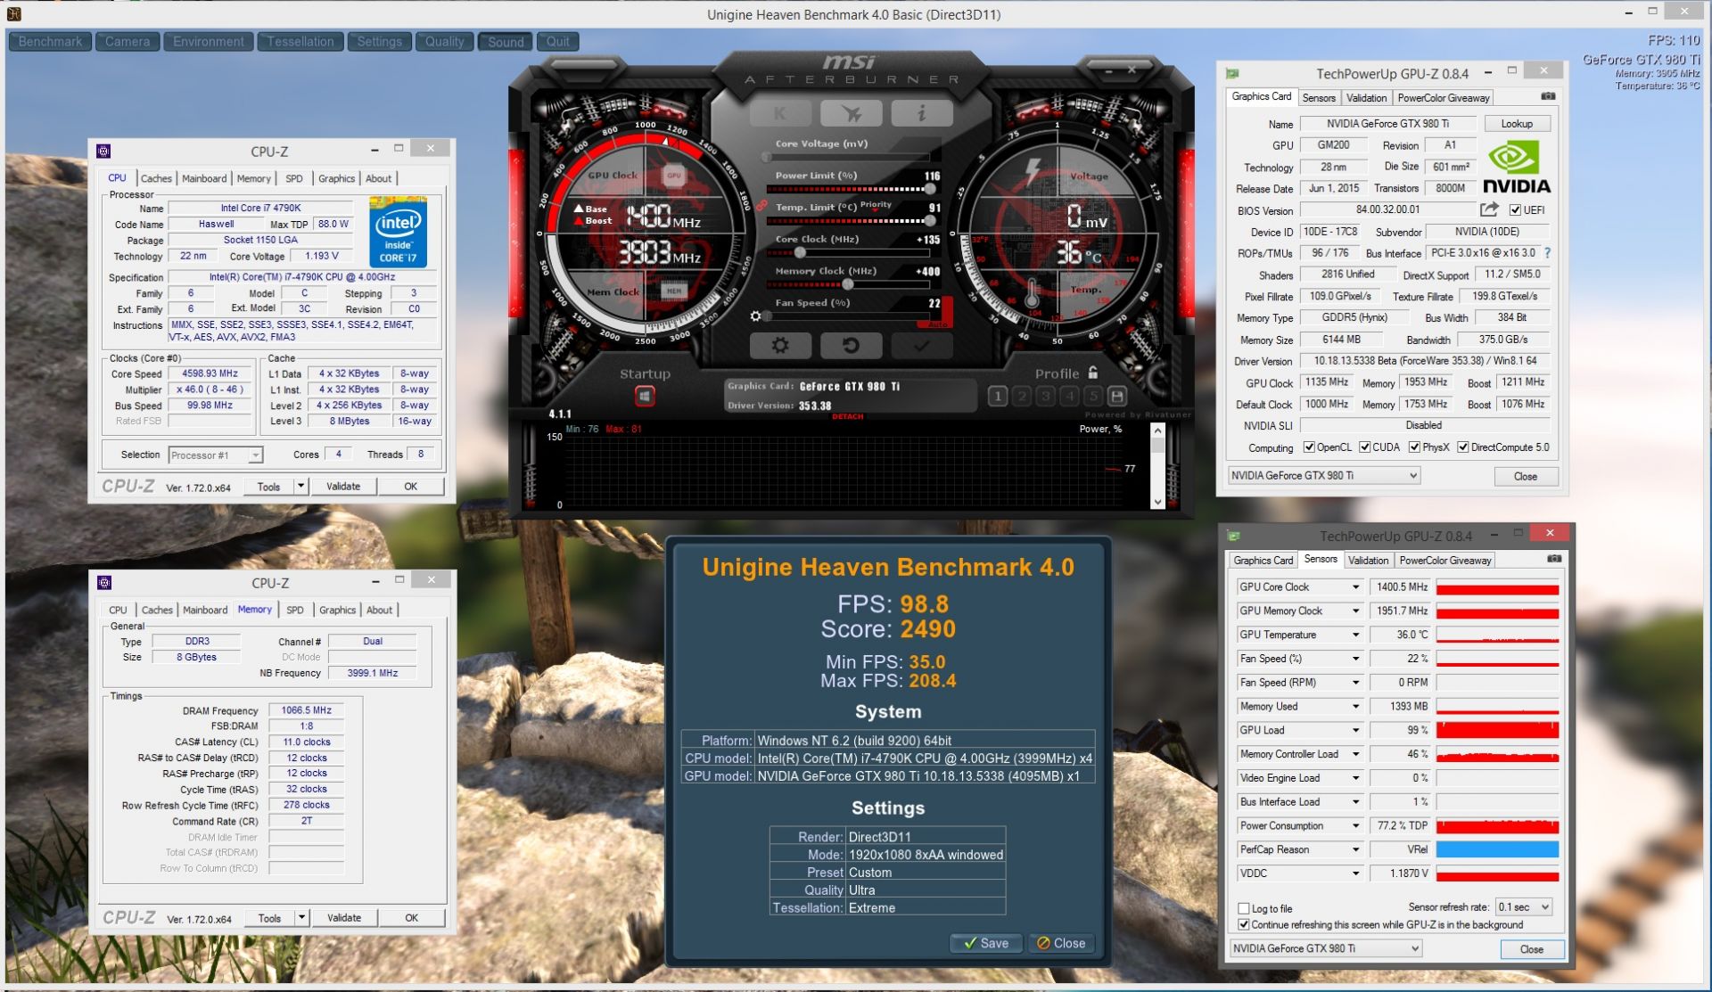Switch to the Caches tab in the CPU-Z CPU window
1712x992 pixels.
click(156, 178)
